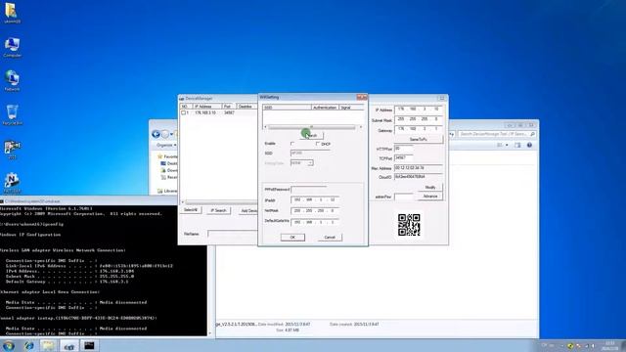This screenshot has height=352, width=626.
Task: Click the Search button in WifiSetting
Action: coord(312,135)
